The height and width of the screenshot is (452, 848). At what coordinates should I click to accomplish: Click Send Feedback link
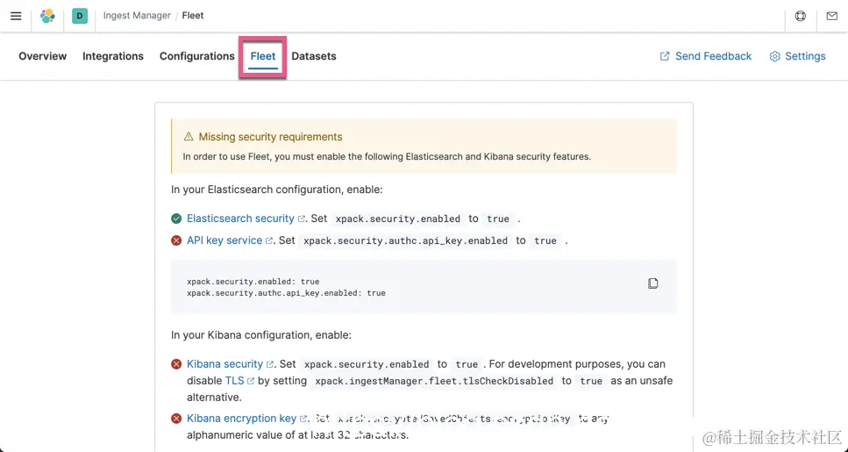click(713, 56)
